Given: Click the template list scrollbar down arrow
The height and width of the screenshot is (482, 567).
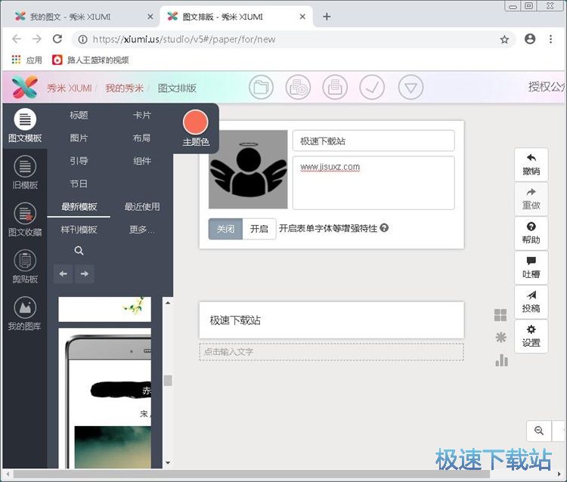Looking at the screenshot, I should click(x=168, y=462).
